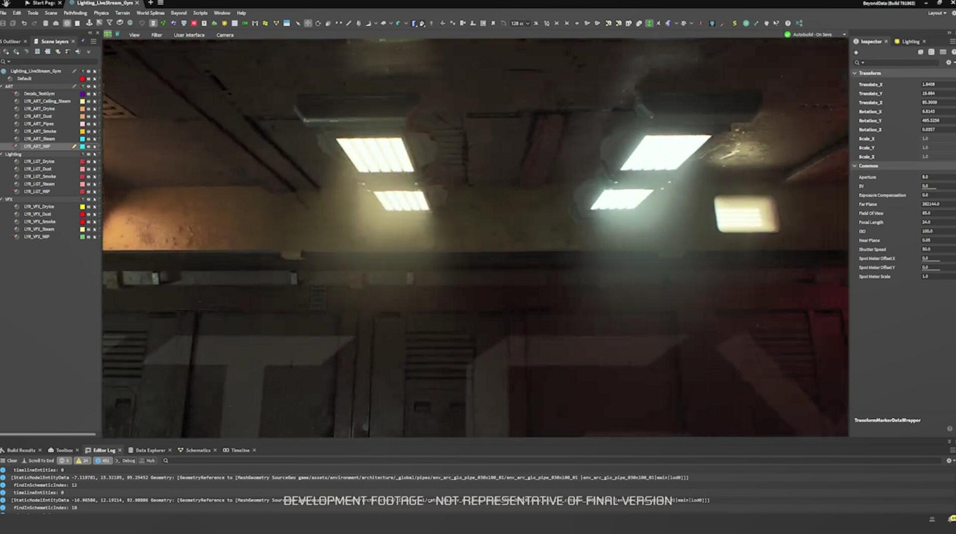
Task: Click the yellow sun icon in the toolbar
Action: pos(224,24)
